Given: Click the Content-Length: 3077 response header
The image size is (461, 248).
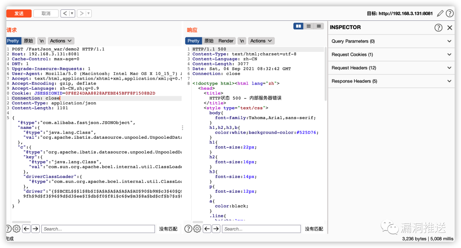Looking at the screenshot, I should coord(221,64).
